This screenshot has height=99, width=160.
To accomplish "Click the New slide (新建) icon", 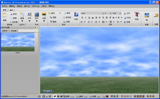I will coord(22,15).
